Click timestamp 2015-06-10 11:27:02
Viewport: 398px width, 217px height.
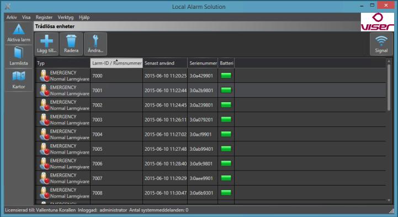[166, 134]
